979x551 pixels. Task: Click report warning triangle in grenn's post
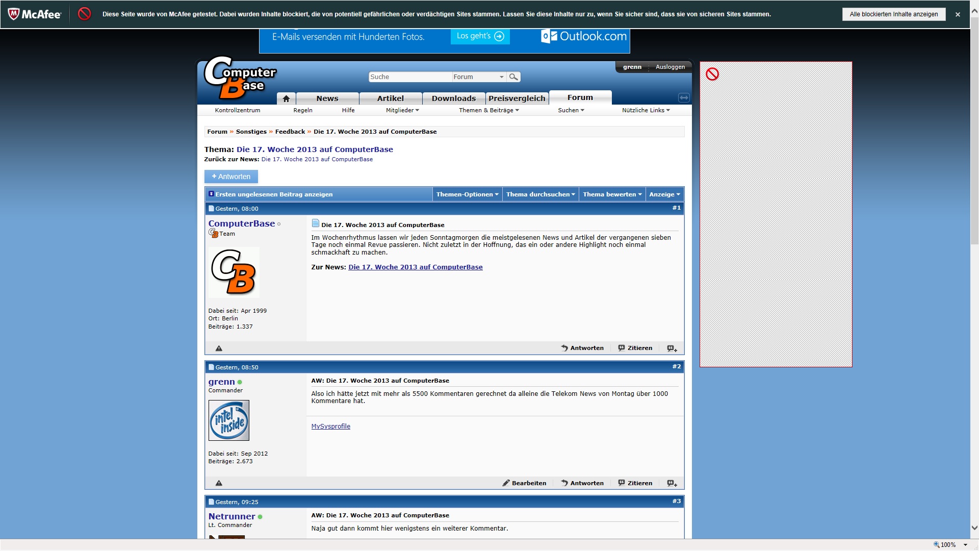click(x=219, y=483)
